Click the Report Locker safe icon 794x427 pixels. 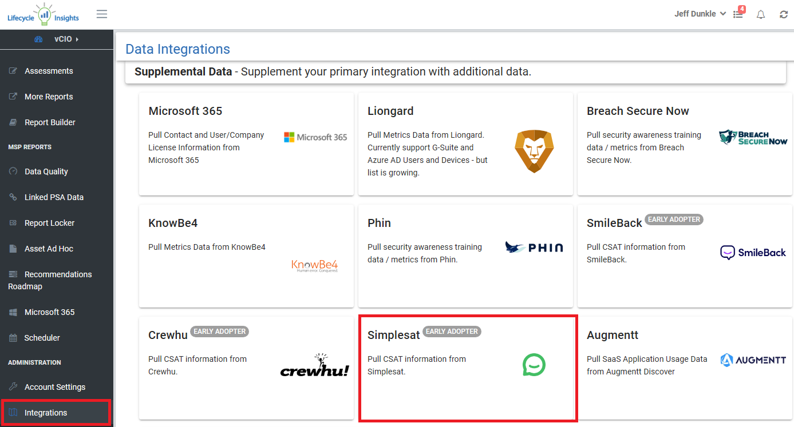tap(13, 223)
